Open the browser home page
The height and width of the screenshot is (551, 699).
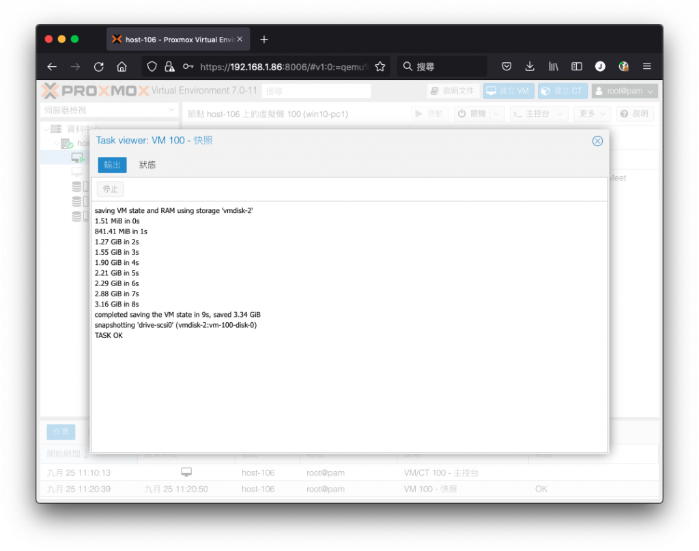pyautogui.click(x=122, y=67)
